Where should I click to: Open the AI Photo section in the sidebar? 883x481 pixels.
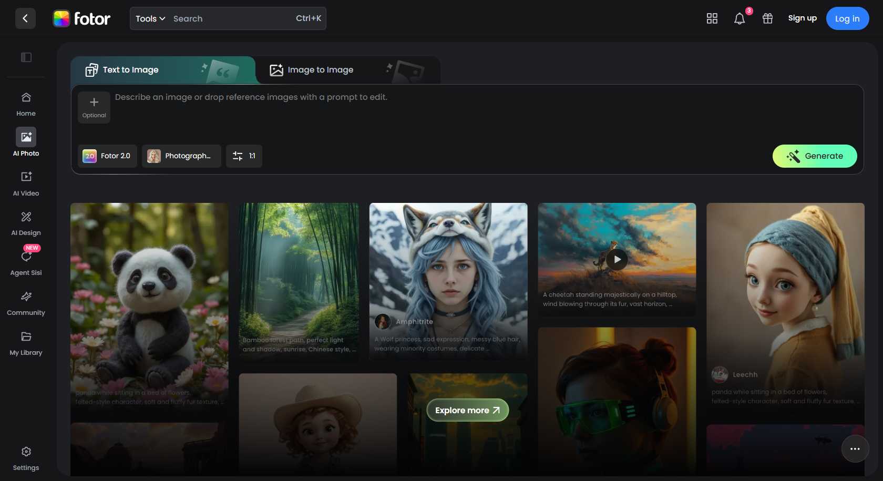pyautogui.click(x=26, y=142)
